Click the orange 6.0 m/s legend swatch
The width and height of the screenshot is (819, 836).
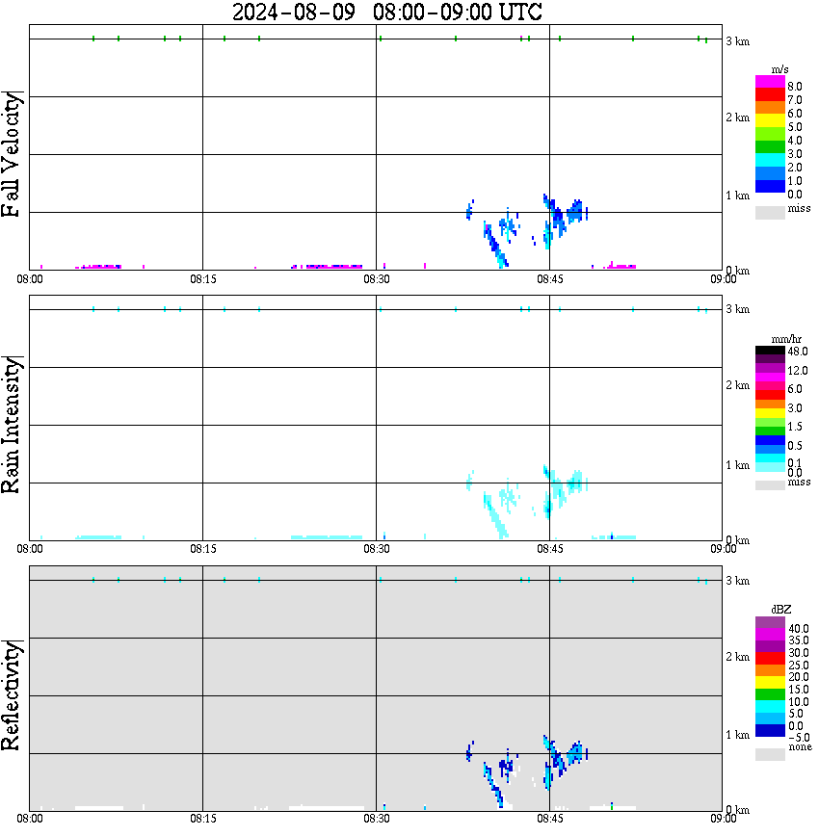[770, 108]
